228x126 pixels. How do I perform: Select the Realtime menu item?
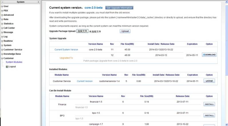pos(8,41)
